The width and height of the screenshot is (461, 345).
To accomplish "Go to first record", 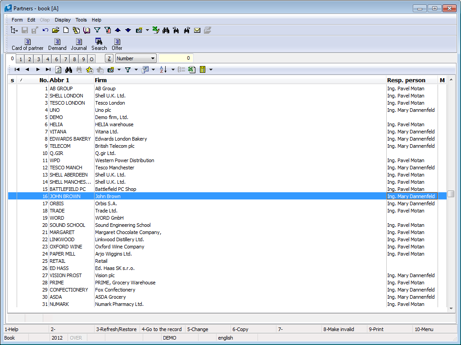I will point(17,70).
